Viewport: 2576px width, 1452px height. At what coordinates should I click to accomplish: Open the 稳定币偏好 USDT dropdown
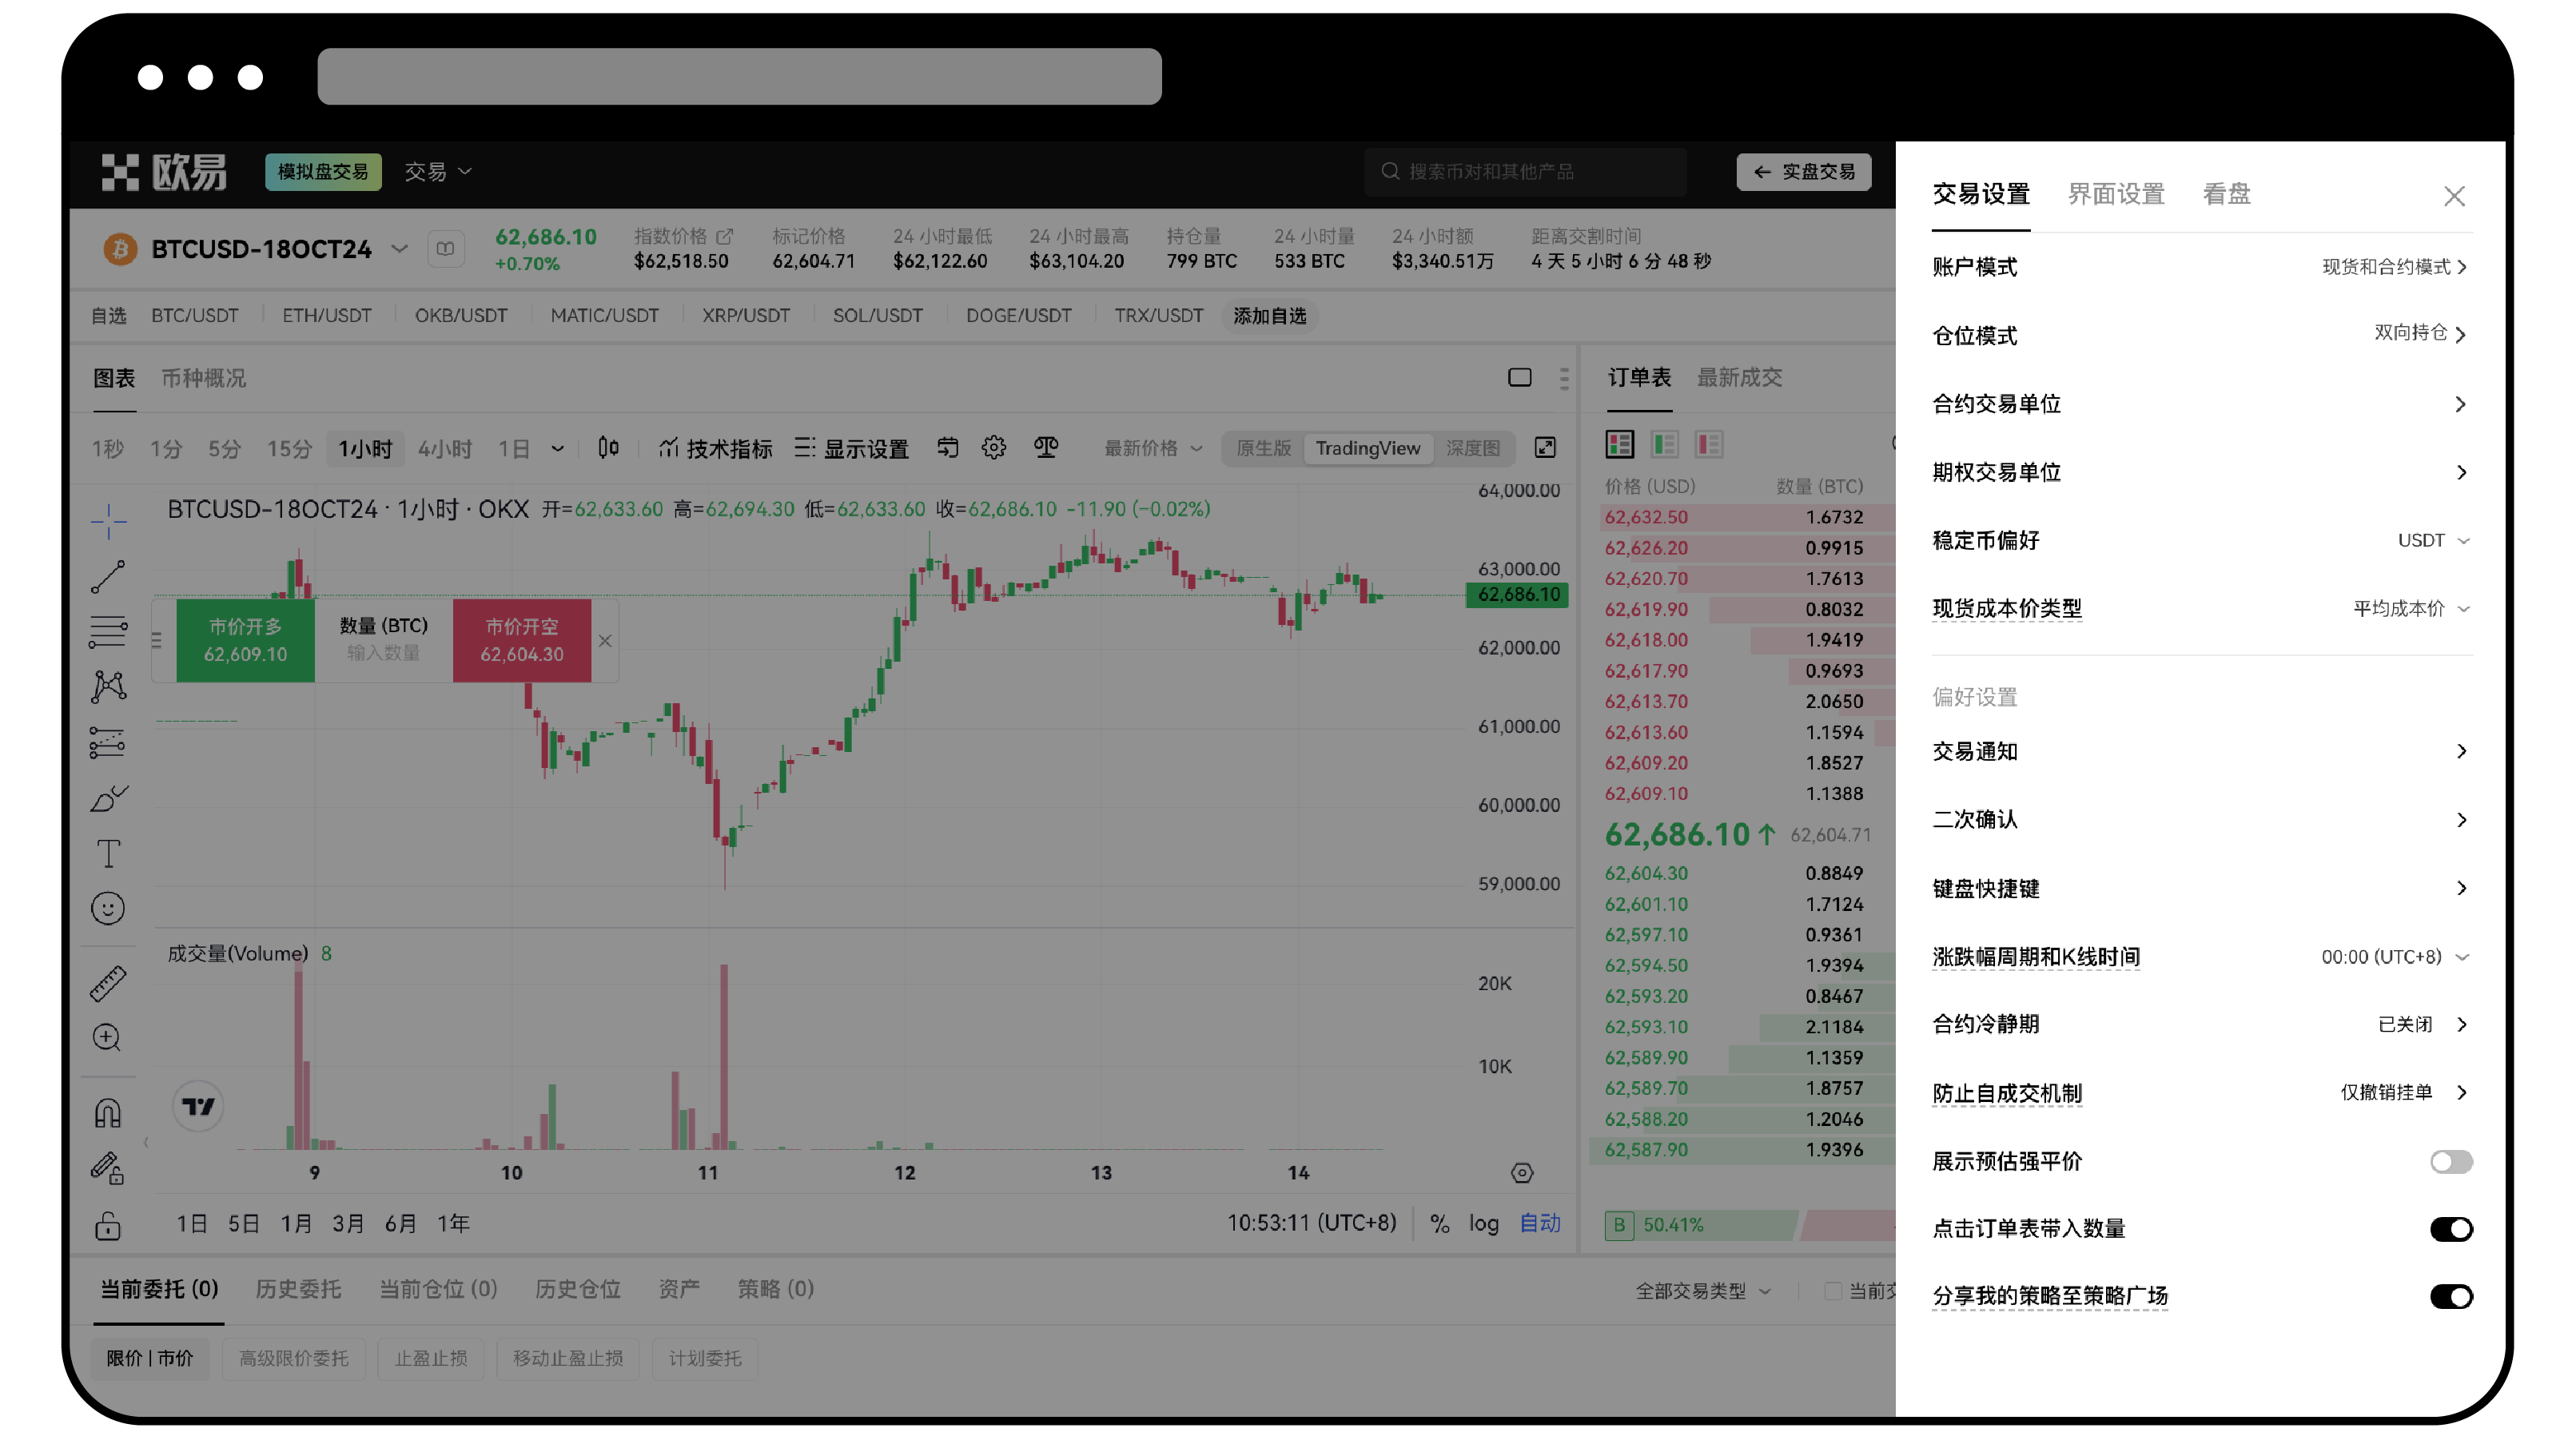click(2433, 540)
